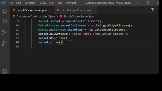Click line number 14 in gutter
The width and height of the screenshot is (162, 91).
[17, 42]
